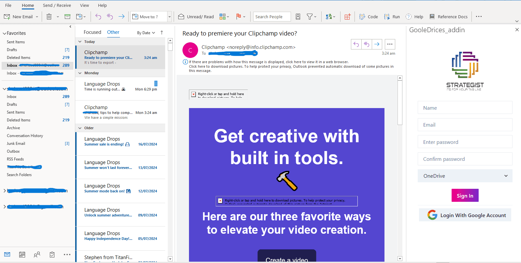This screenshot has height=263, width=521.
Task: Archive the message using the archive box icon
Action: (67, 17)
